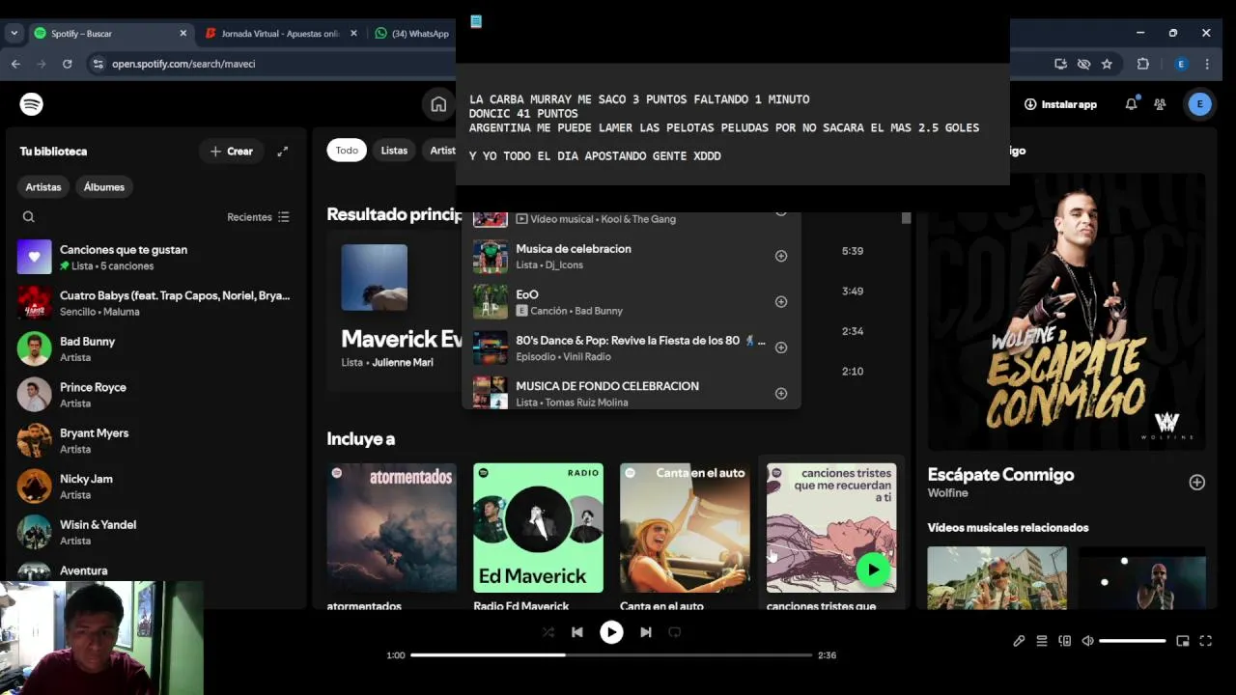Add Musica de celebracion to library
This screenshot has width=1236, height=695.
(x=781, y=256)
